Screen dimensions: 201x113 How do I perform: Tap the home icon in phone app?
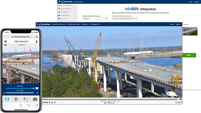(5, 41)
